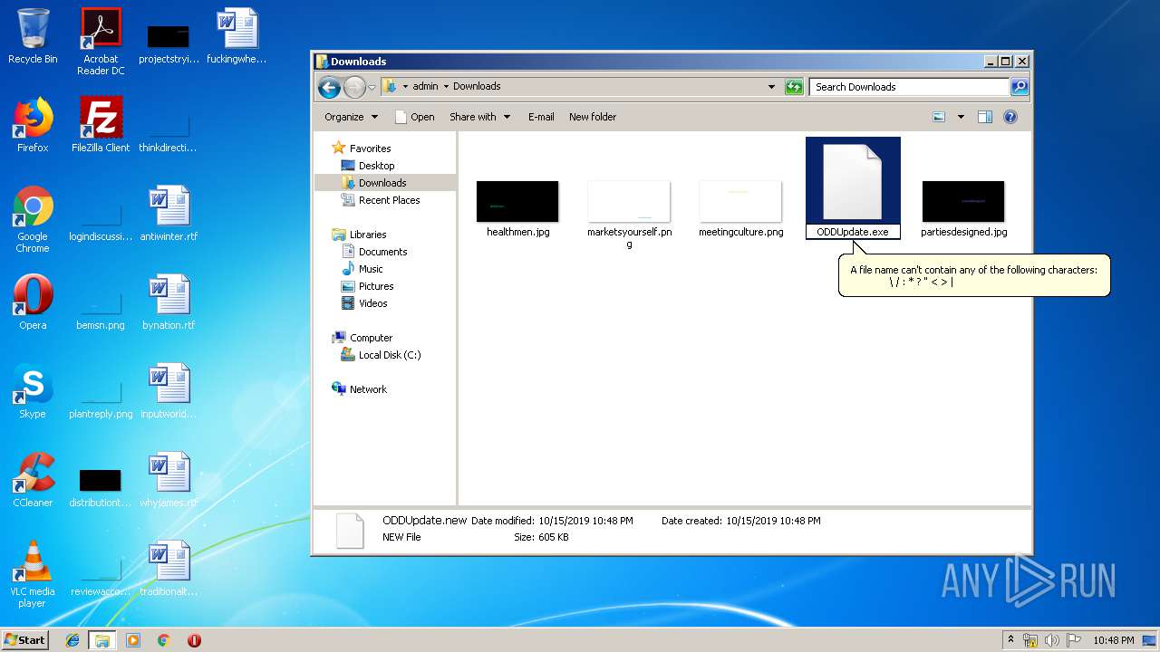Image resolution: width=1160 pixels, height=652 pixels.
Task: Open the Organize dropdown menu
Action: pos(351,117)
